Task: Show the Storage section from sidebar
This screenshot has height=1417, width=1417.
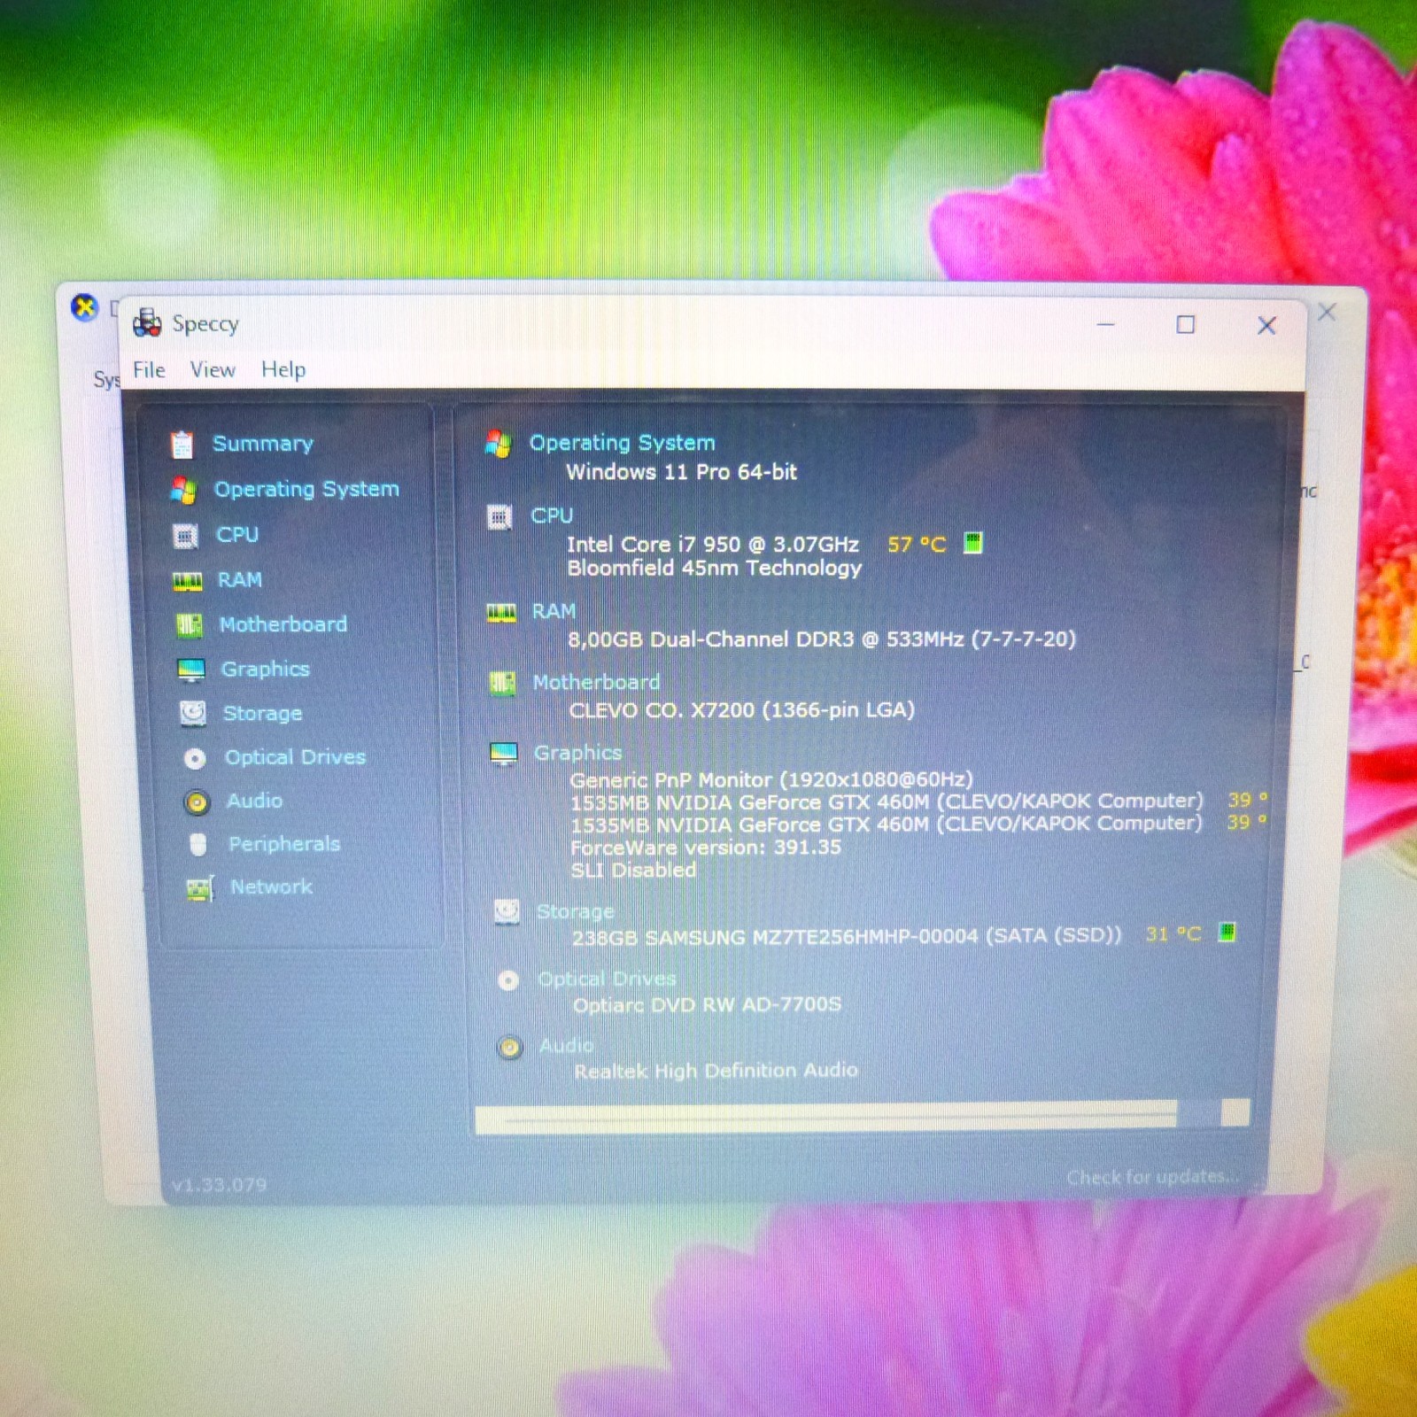Action: [262, 713]
